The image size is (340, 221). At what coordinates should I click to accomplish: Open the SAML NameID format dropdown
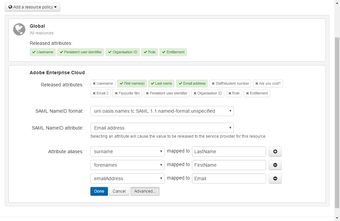pos(162,111)
